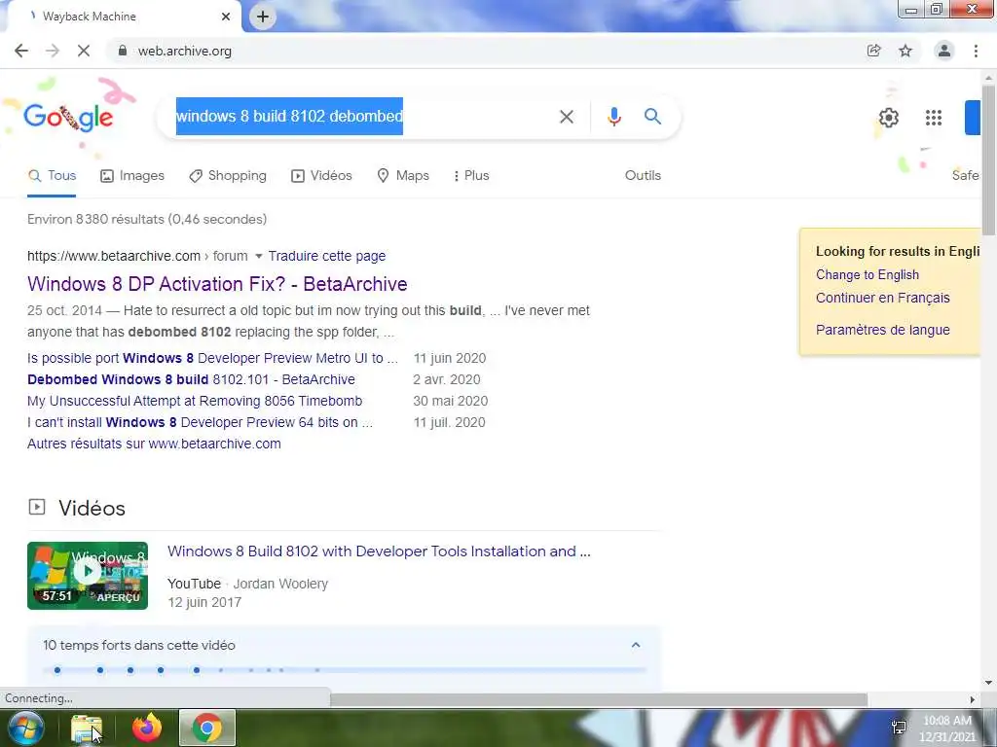
Task: Click the padlock site info icon
Action: pyautogui.click(x=122, y=51)
